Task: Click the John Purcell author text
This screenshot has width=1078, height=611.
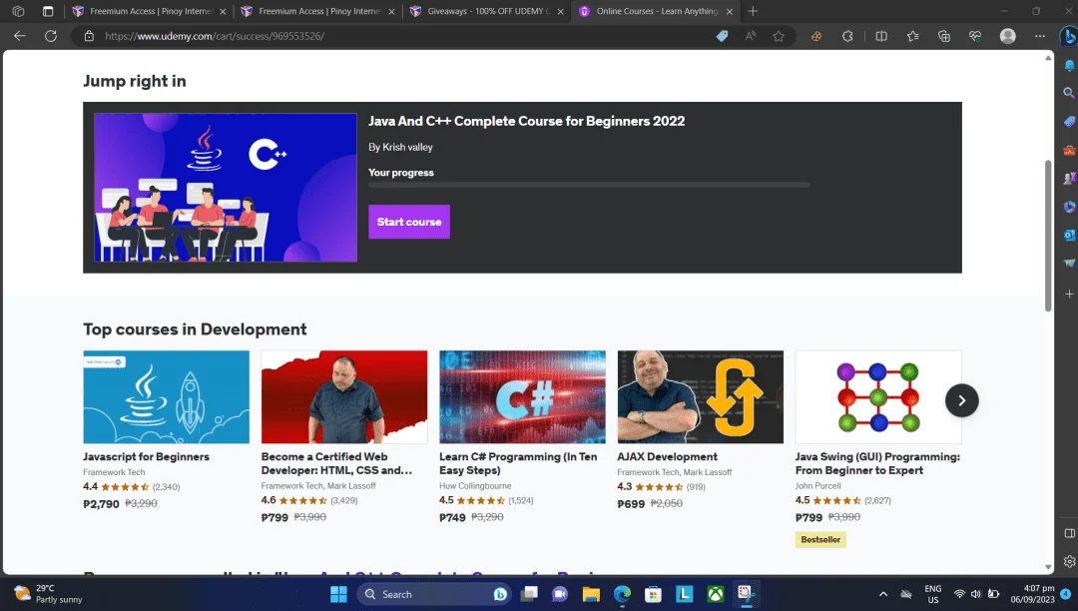Action: pyautogui.click(x=818, y=486)
